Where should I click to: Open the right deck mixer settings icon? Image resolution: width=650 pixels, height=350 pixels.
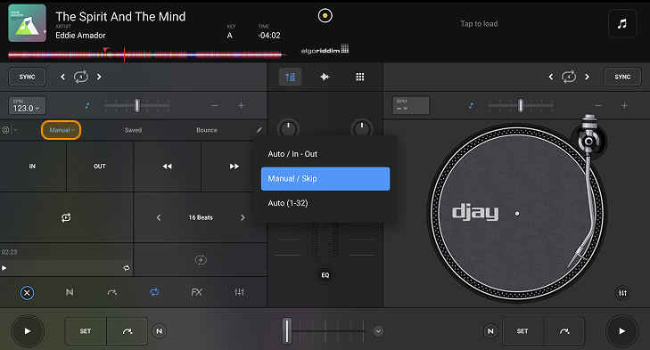point(622,293)
